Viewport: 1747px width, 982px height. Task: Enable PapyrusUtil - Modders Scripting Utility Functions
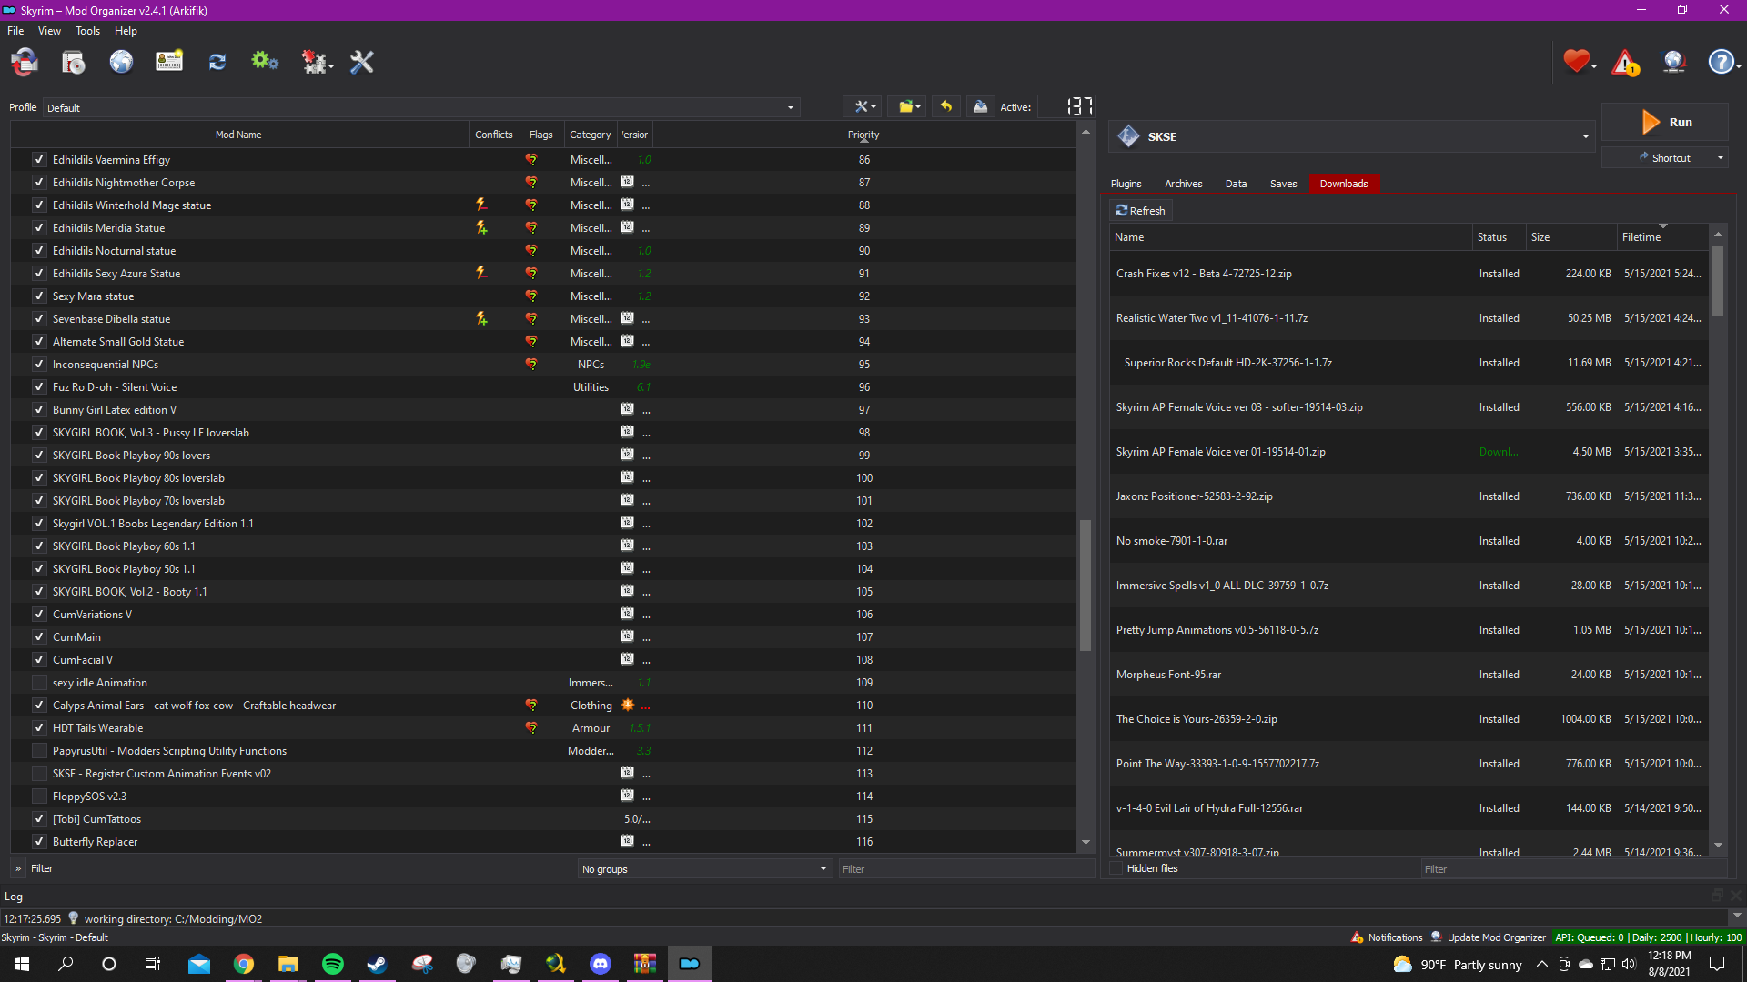(x=39, y=750)
